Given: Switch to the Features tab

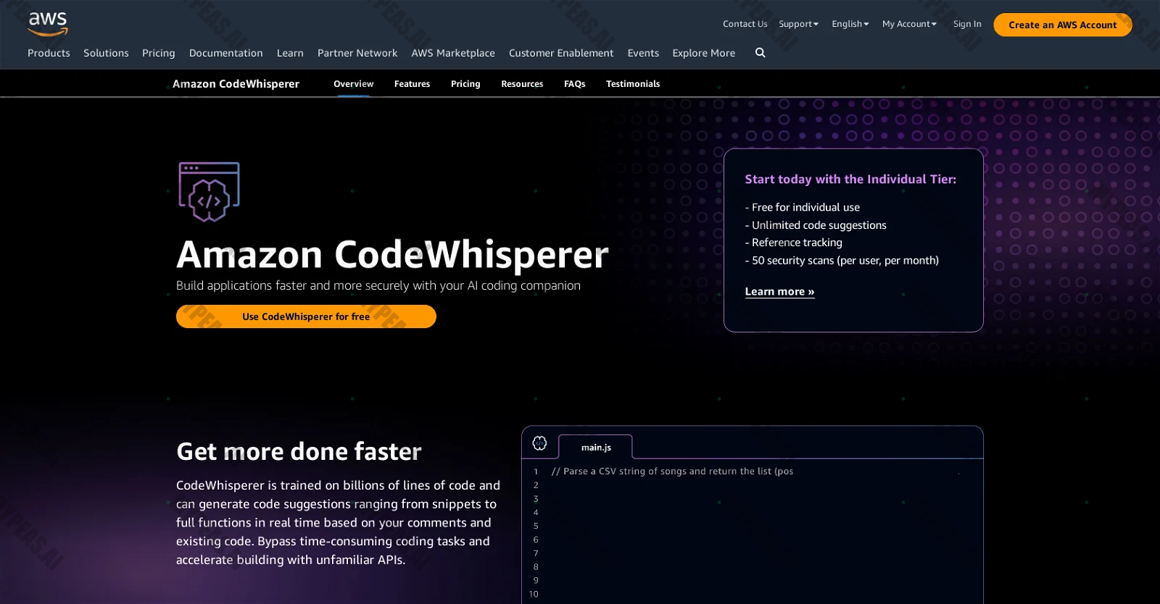Looking at the screenshot, I should click(x=412, y=84).
